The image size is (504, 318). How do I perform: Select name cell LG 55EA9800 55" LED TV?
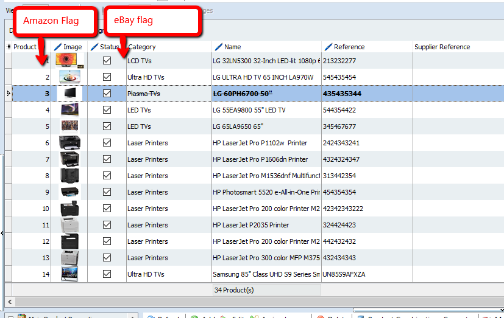(266, 110)
